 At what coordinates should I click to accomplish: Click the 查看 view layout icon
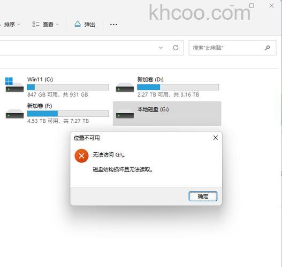36,24
